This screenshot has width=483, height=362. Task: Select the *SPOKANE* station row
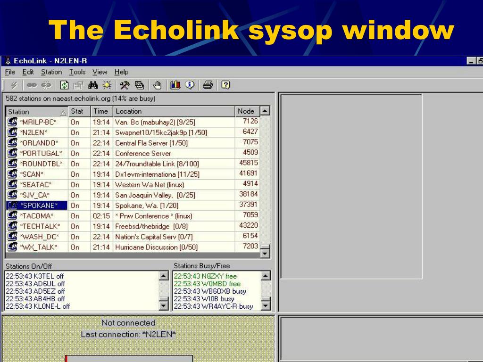coord(133,206)
